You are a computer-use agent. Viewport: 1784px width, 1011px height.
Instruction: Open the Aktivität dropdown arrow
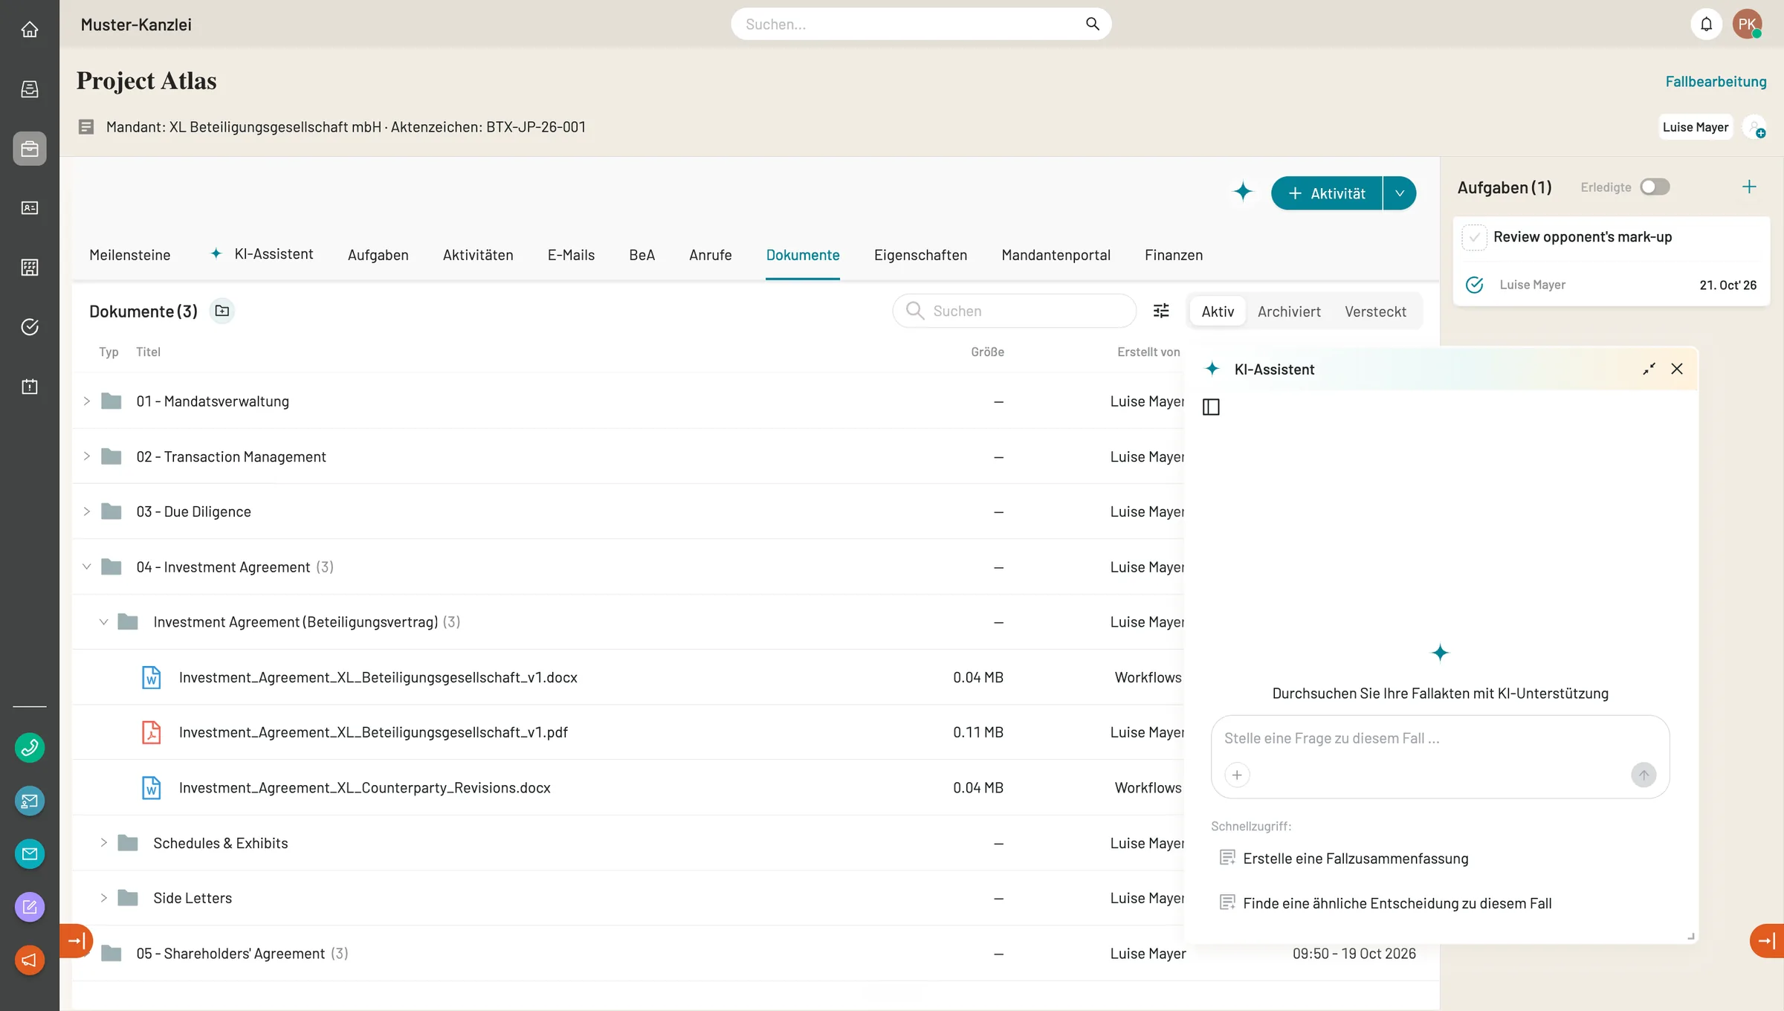click(x=1400, y=193)
